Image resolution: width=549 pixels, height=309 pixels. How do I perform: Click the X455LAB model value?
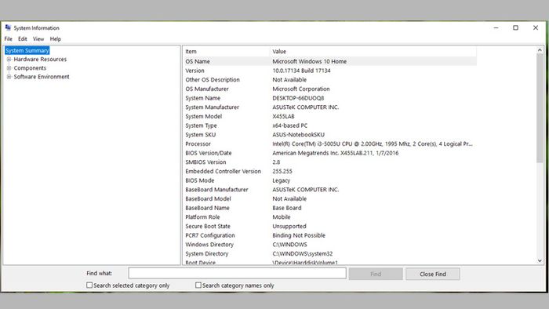coord(284,116)
